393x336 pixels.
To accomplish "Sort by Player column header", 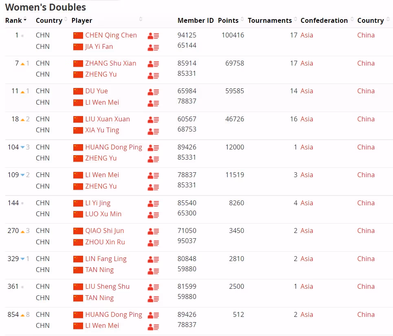I will click(82, 20).
